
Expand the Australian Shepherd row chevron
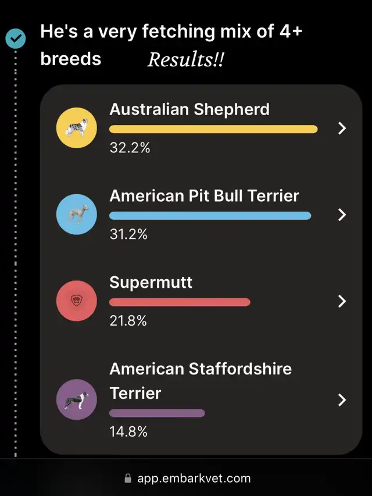342,129
